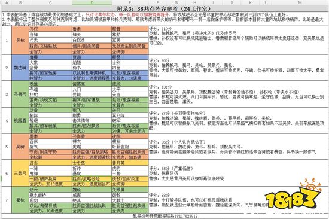
Task: Select the 贾诩 cell
Action: (92, 57)
